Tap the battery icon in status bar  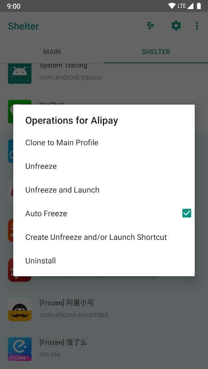(x=199, y=6)
